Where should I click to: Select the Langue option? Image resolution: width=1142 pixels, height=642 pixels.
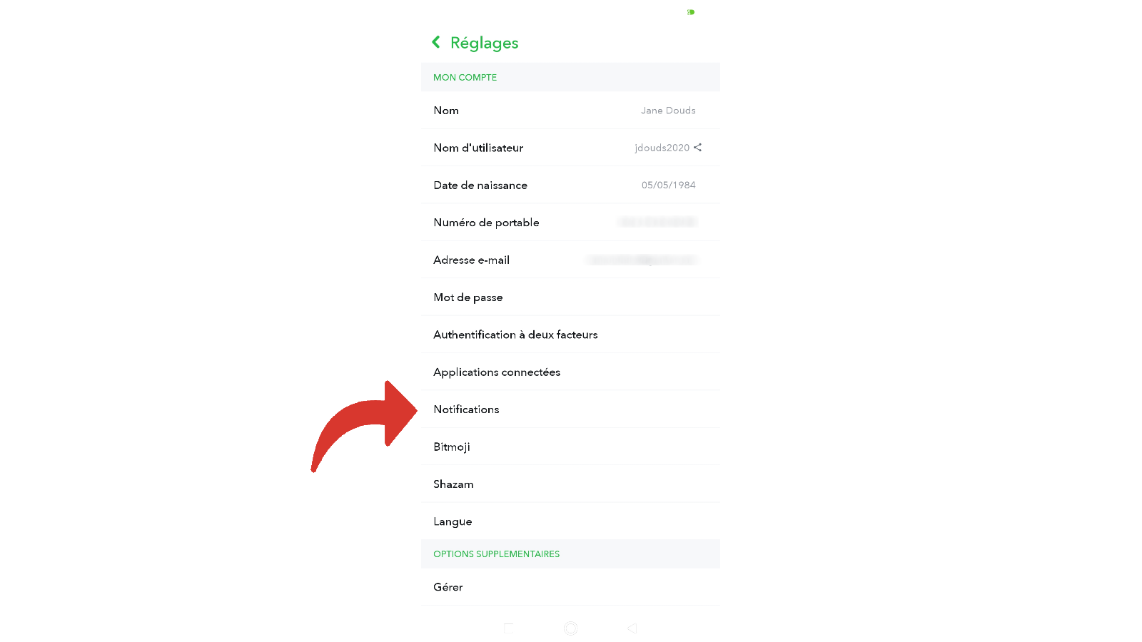pyautogui.click(x=570, y=521)
